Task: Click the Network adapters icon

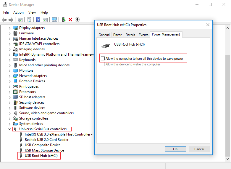Action: tap(15, 76)
